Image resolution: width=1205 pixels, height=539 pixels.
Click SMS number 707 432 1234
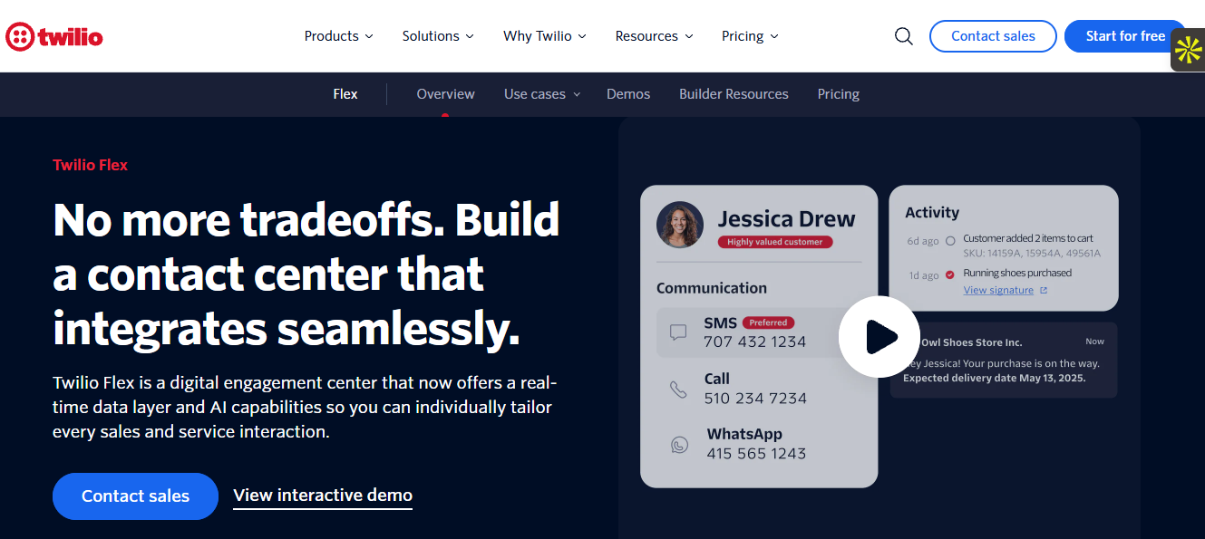(754, 342)
